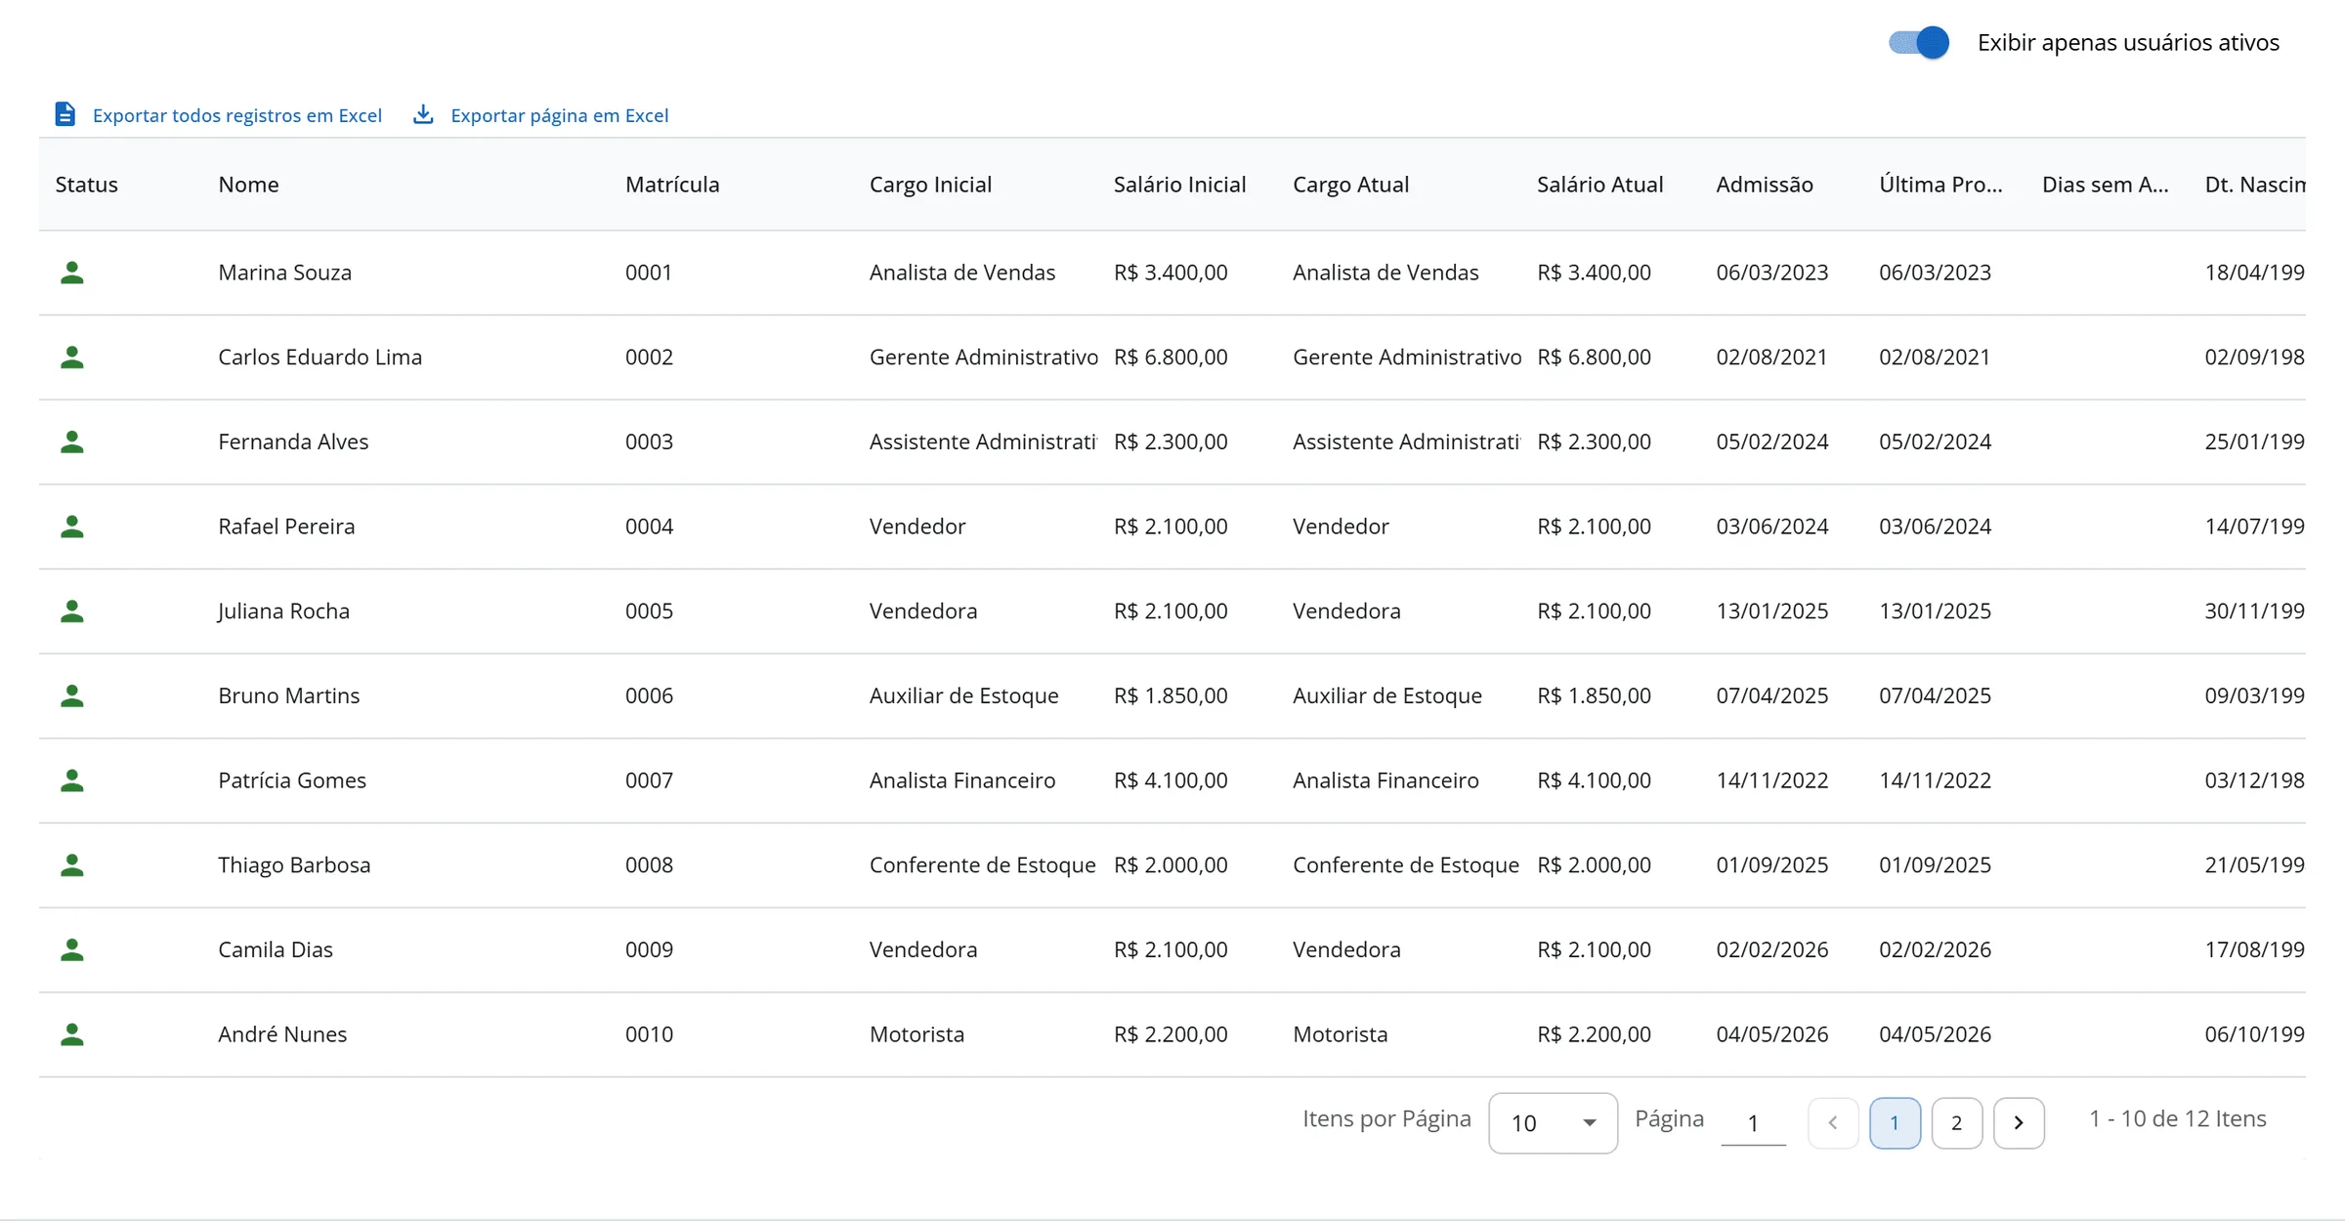This screenshot has width=2345, height=1221.
Task: Sort by the Matrícula column header
Action: 672,185
